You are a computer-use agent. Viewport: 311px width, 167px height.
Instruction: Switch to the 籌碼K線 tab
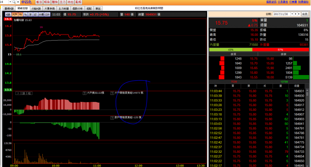click(x=9, y=9)
